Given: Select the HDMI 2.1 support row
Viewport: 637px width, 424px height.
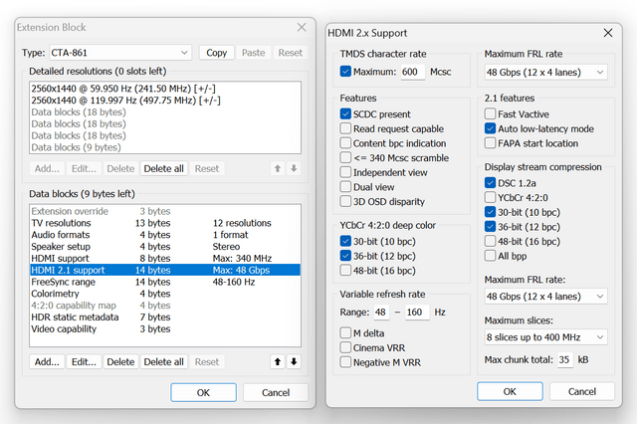Looking at the screenshot, I should click(x=165, y=270).
